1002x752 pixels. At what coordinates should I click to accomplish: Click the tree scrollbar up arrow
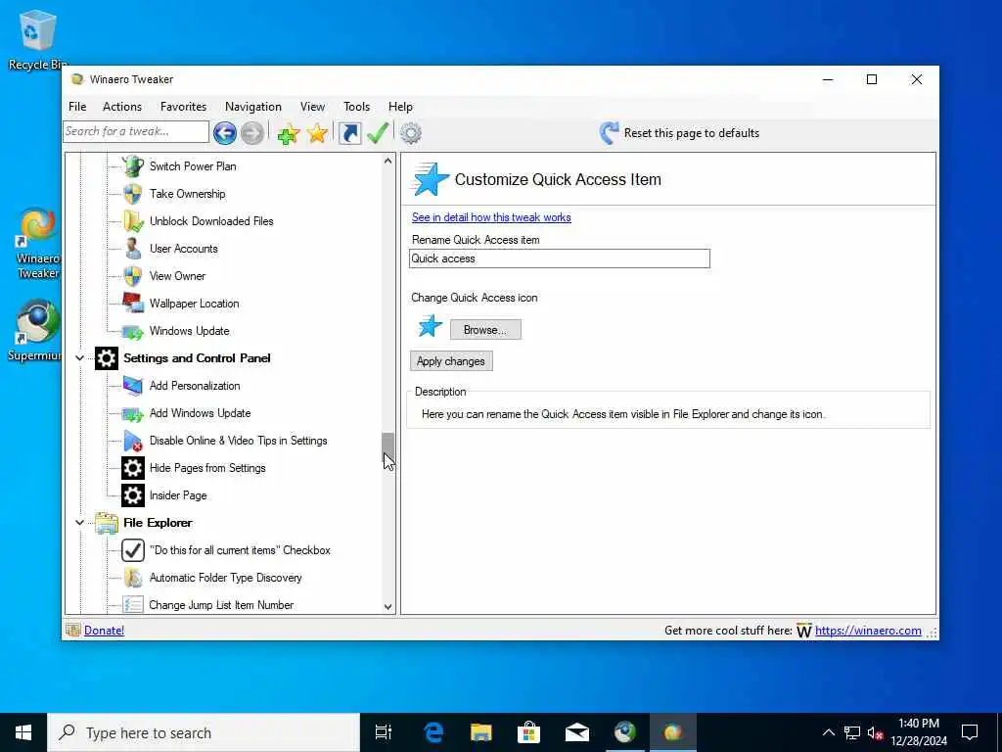point(387,162)
